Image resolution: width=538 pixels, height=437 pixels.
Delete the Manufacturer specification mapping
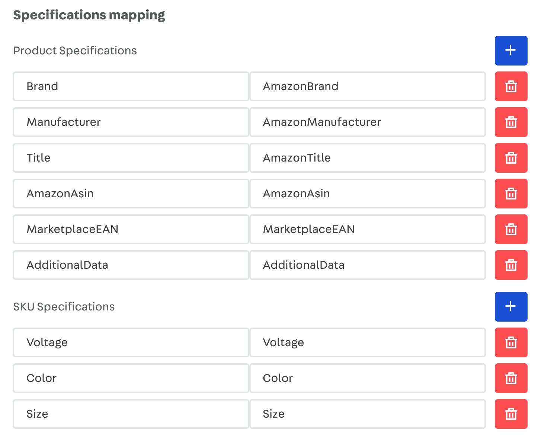pyautogui.click(x=511, y=122)
